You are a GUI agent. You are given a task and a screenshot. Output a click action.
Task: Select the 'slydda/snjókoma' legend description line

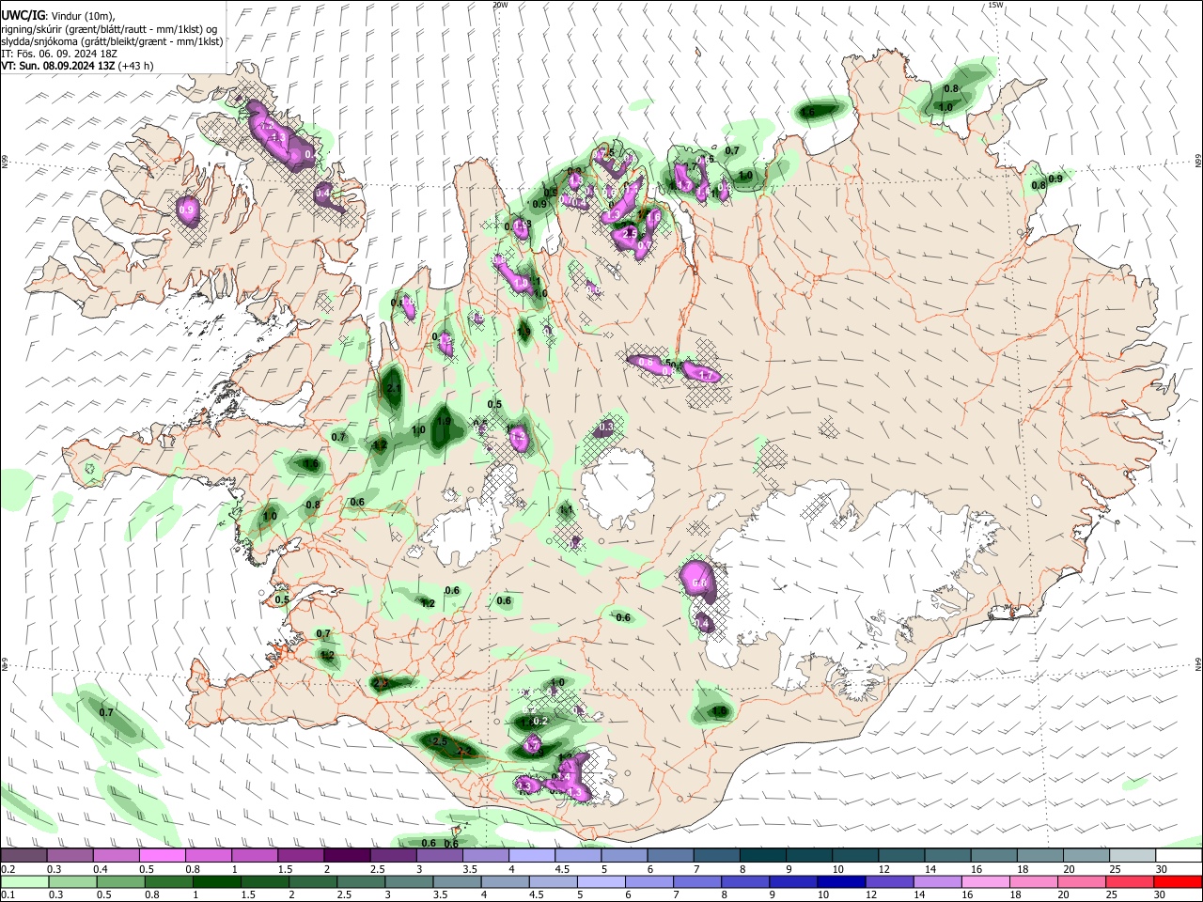[112, 41]
